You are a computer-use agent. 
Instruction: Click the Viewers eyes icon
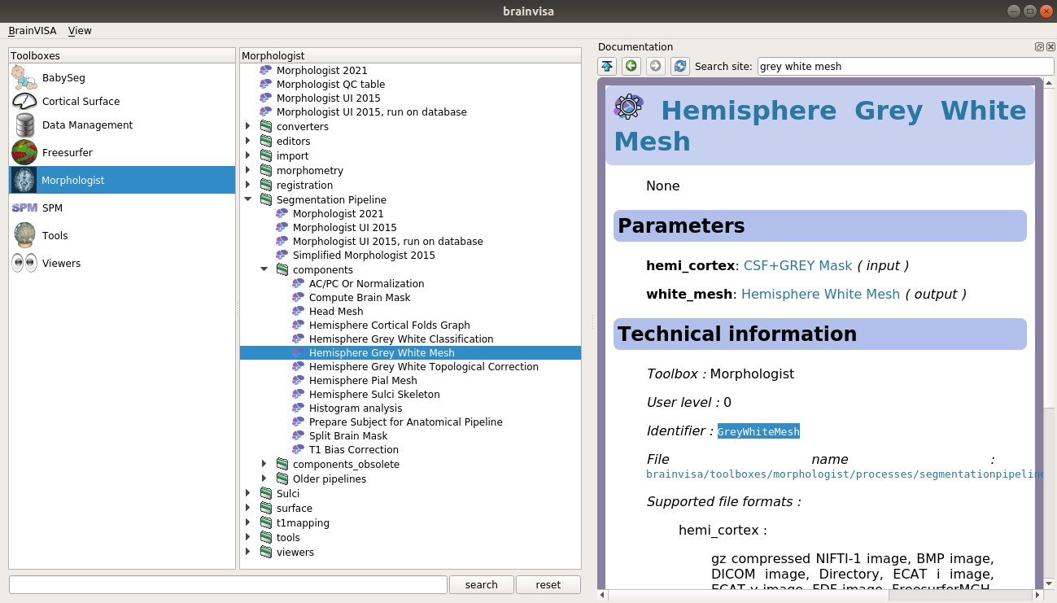(x=24, y=264)
